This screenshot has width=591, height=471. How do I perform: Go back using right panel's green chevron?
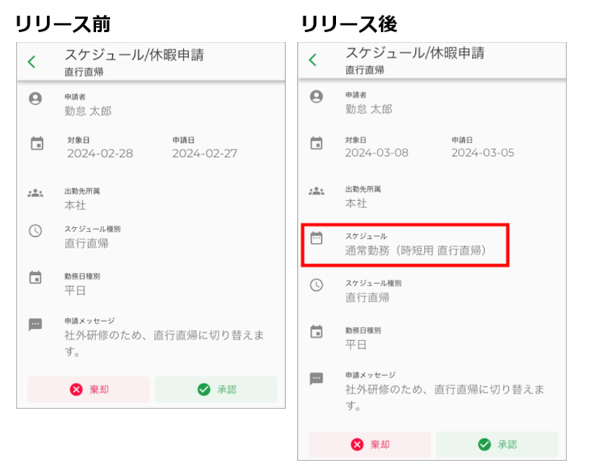(313, 60)
